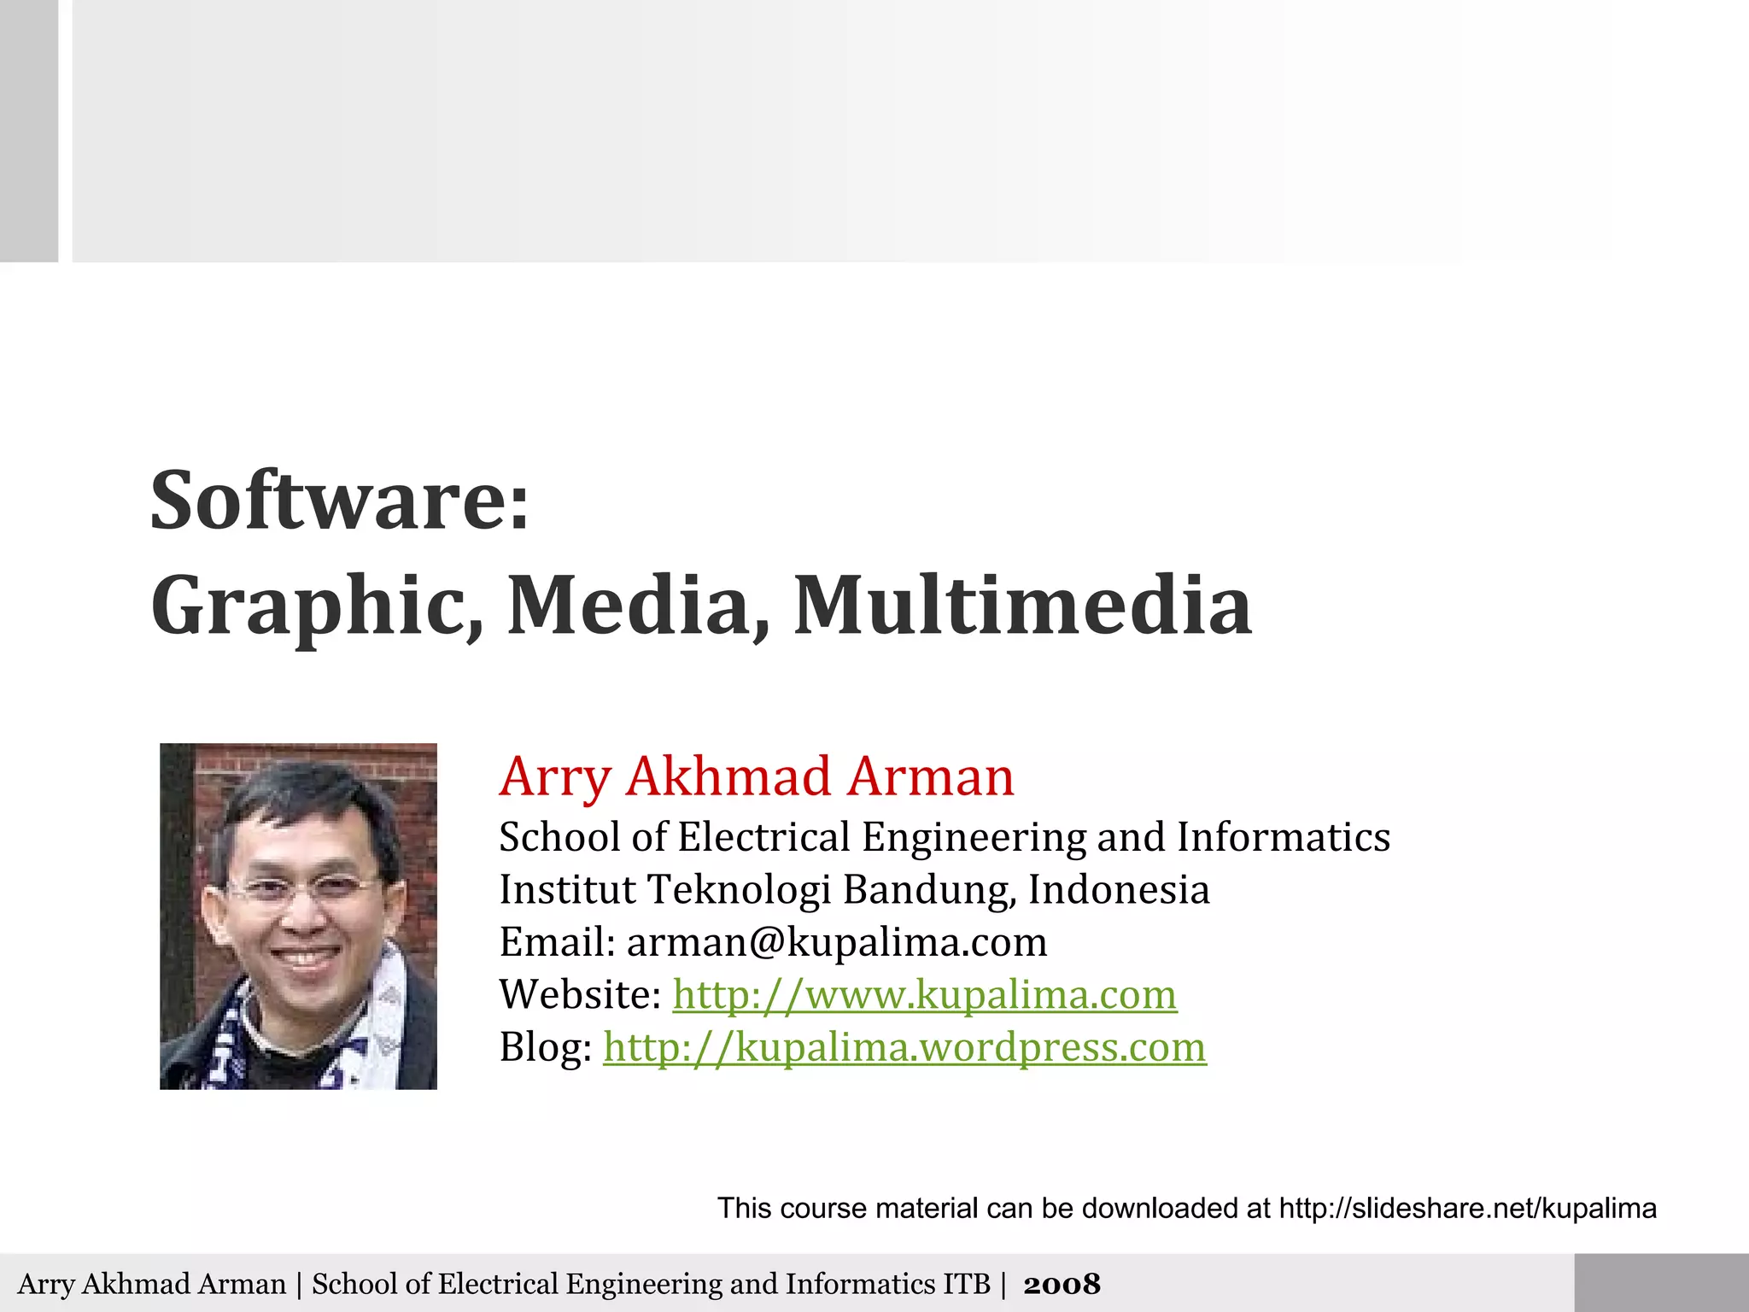Open the kupalima.wordpress.com blog link
Image resolution: width=1749 pixels, height=1312 pixels.
[x=904, y=1048]
